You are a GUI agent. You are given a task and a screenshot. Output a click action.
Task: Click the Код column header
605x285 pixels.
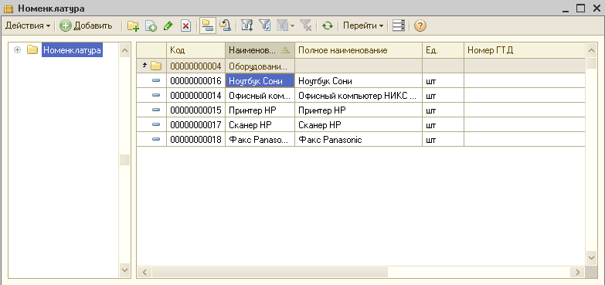(x=195, y=50)
